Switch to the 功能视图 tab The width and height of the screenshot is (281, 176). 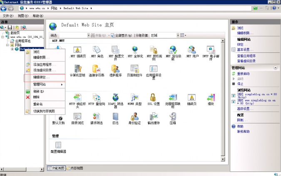(x=57, y=168)
